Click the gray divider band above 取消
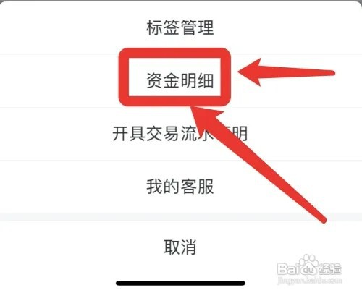 (181, 216)
